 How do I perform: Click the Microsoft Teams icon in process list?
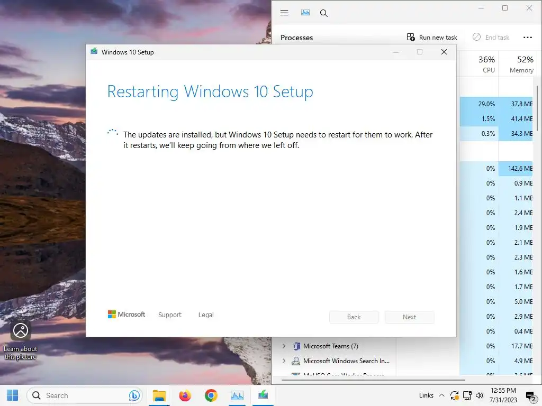click(296, 346)
